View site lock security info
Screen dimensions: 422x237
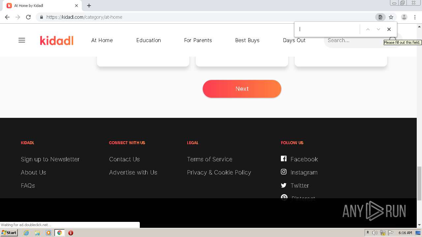[x=41, y=17]
